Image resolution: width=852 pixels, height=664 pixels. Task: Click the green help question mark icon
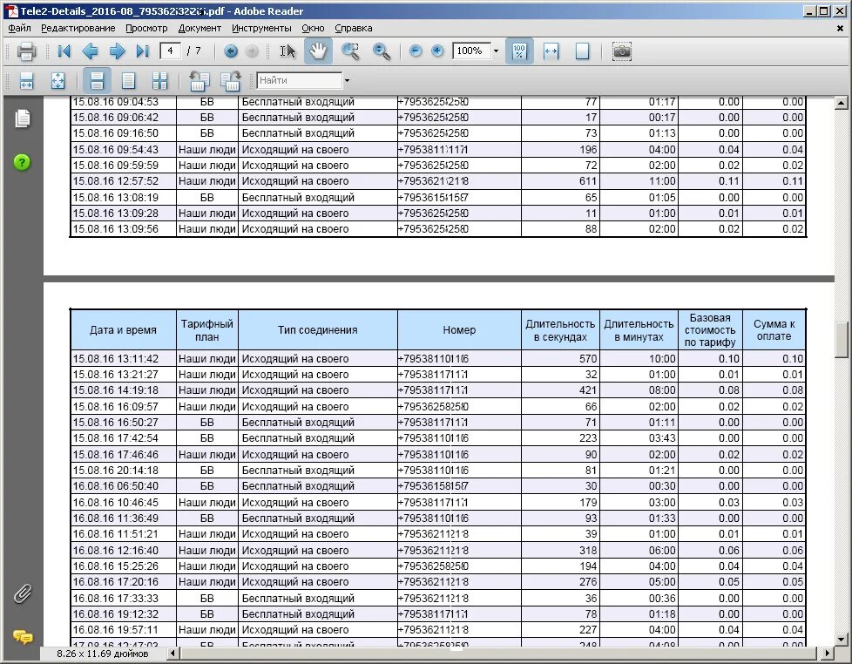pos(23,162)
